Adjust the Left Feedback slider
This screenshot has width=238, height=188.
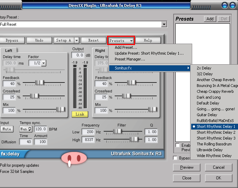pos(40,82)
